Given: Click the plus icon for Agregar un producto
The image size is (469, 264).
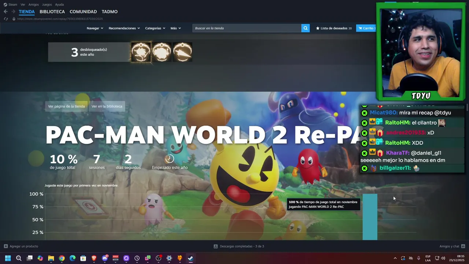Looking at the screenshot, I should point(5,246).
